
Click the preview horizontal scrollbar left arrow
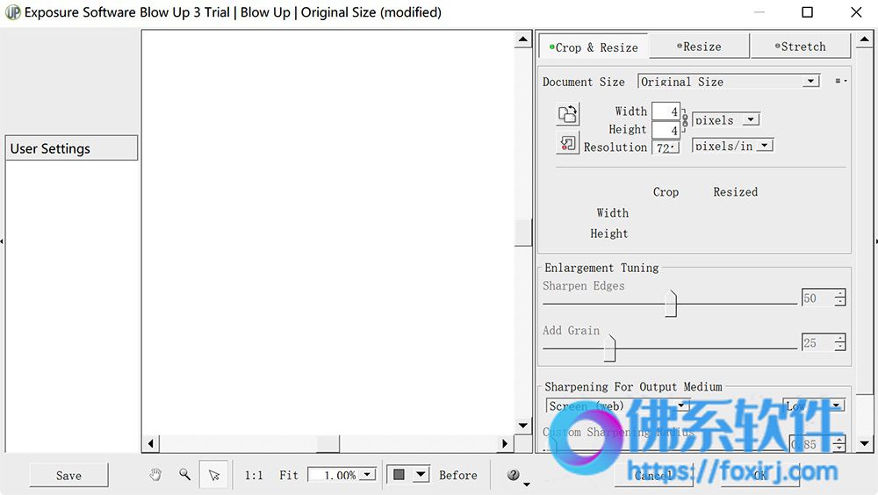(x=151, y=443)
